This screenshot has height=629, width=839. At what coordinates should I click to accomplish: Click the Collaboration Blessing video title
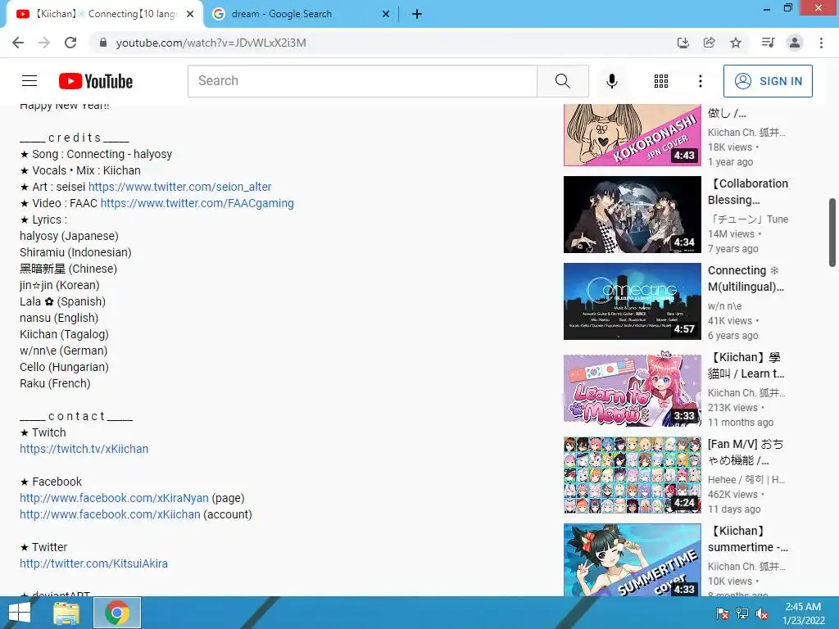[748, 192]
